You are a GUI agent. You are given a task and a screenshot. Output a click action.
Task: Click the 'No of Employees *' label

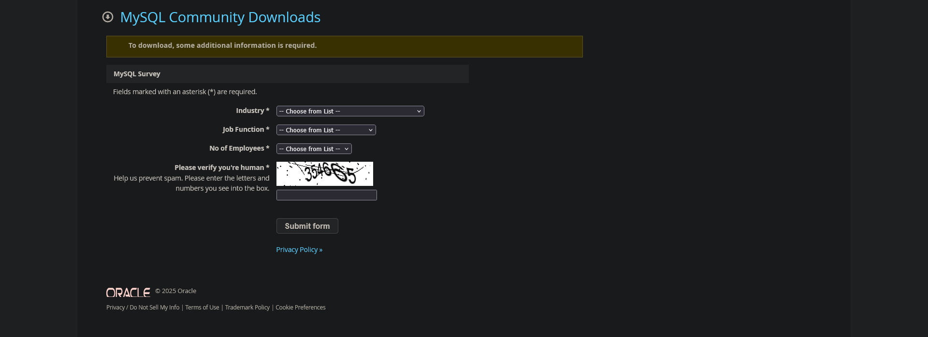[239, 148]
